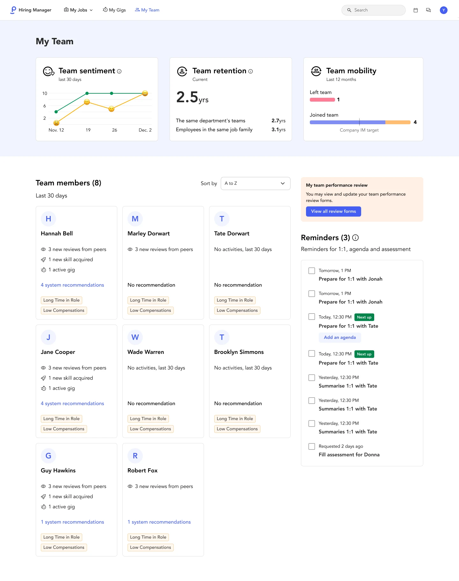Click the sad emoji at Nov. 12 on chart
Viewport: 459px width, 581px height.
(x=56, y=123)
